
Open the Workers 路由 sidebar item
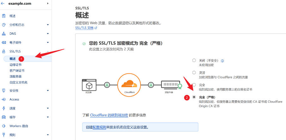click(19, 126)
